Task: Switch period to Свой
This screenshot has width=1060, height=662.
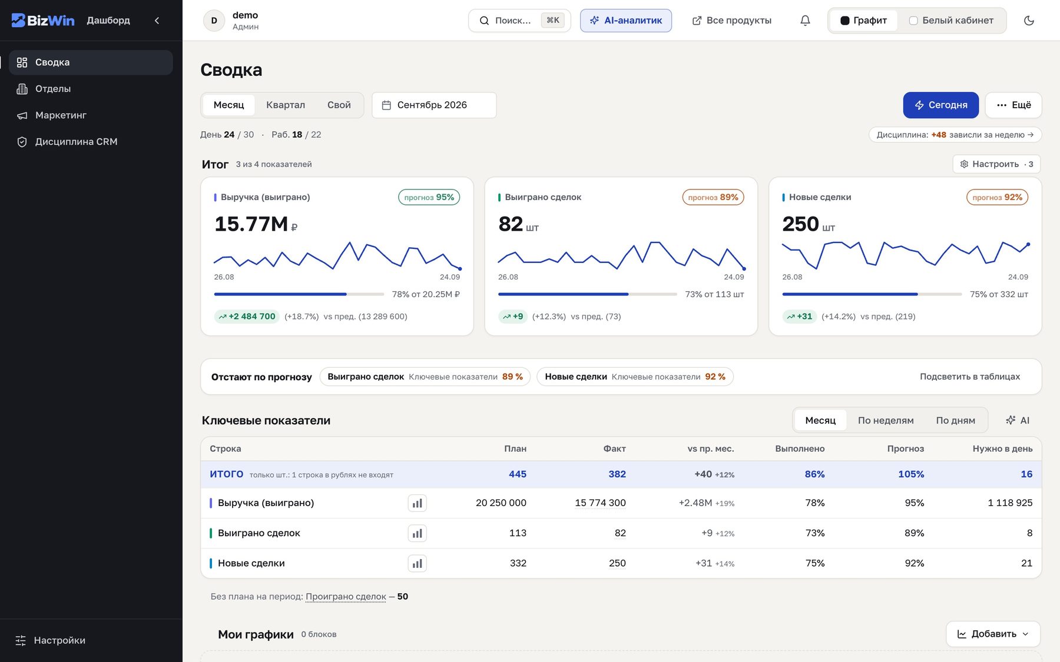Action: point(339,105)
